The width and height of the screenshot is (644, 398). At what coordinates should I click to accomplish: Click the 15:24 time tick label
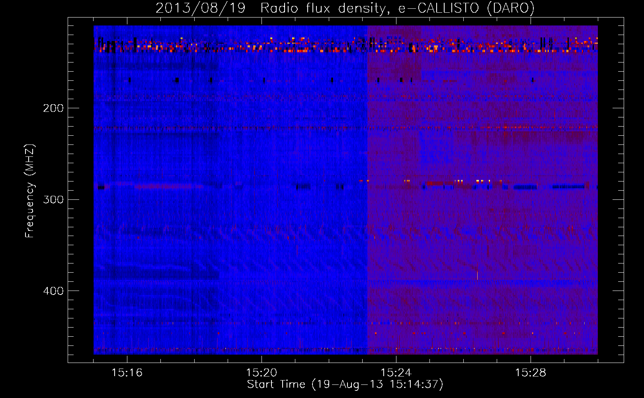point(396,373)
